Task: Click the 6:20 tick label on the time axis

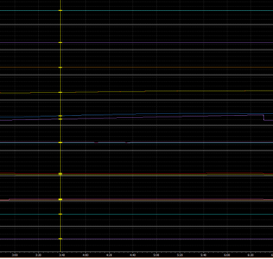Action: tap(250, 255)
